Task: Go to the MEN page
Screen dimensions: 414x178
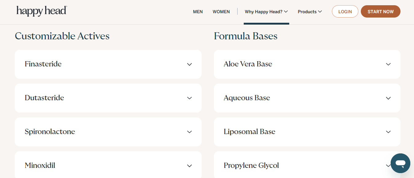Action: [198, 12]
